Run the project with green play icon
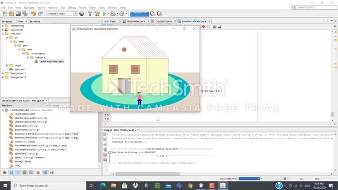The height and width of the screenshot is (190, 338). click(x=105, y=14)
